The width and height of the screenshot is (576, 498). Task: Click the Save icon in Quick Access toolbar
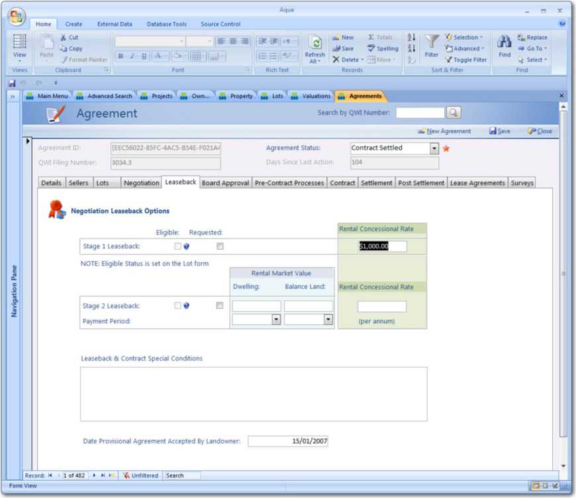(12, 83)
